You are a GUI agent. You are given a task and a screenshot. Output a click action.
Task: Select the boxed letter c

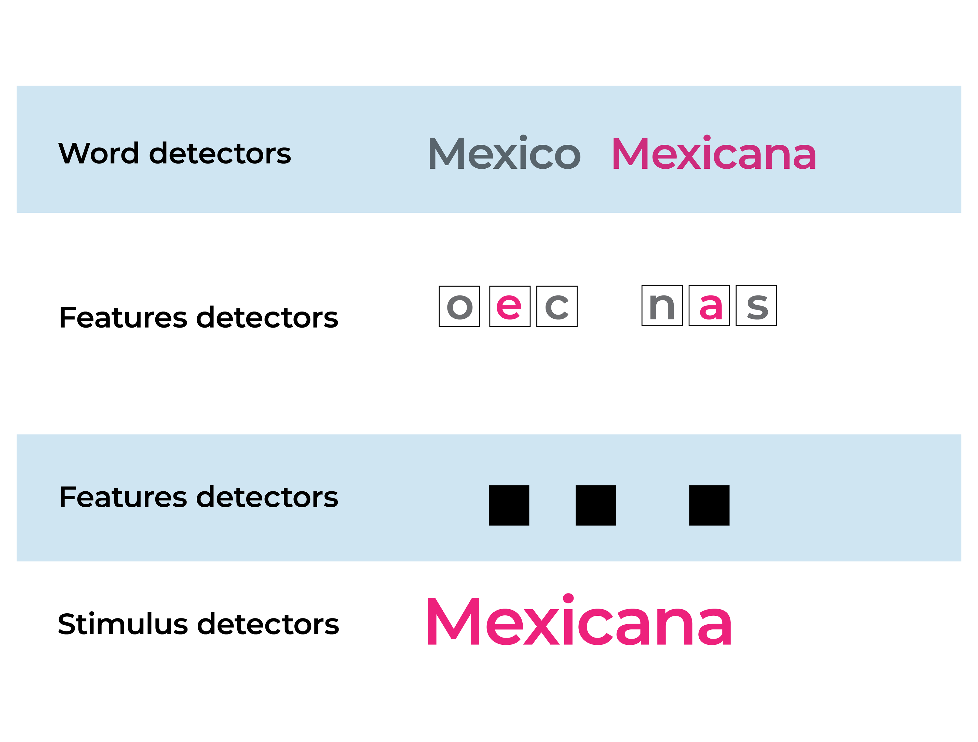click(557, 306)
